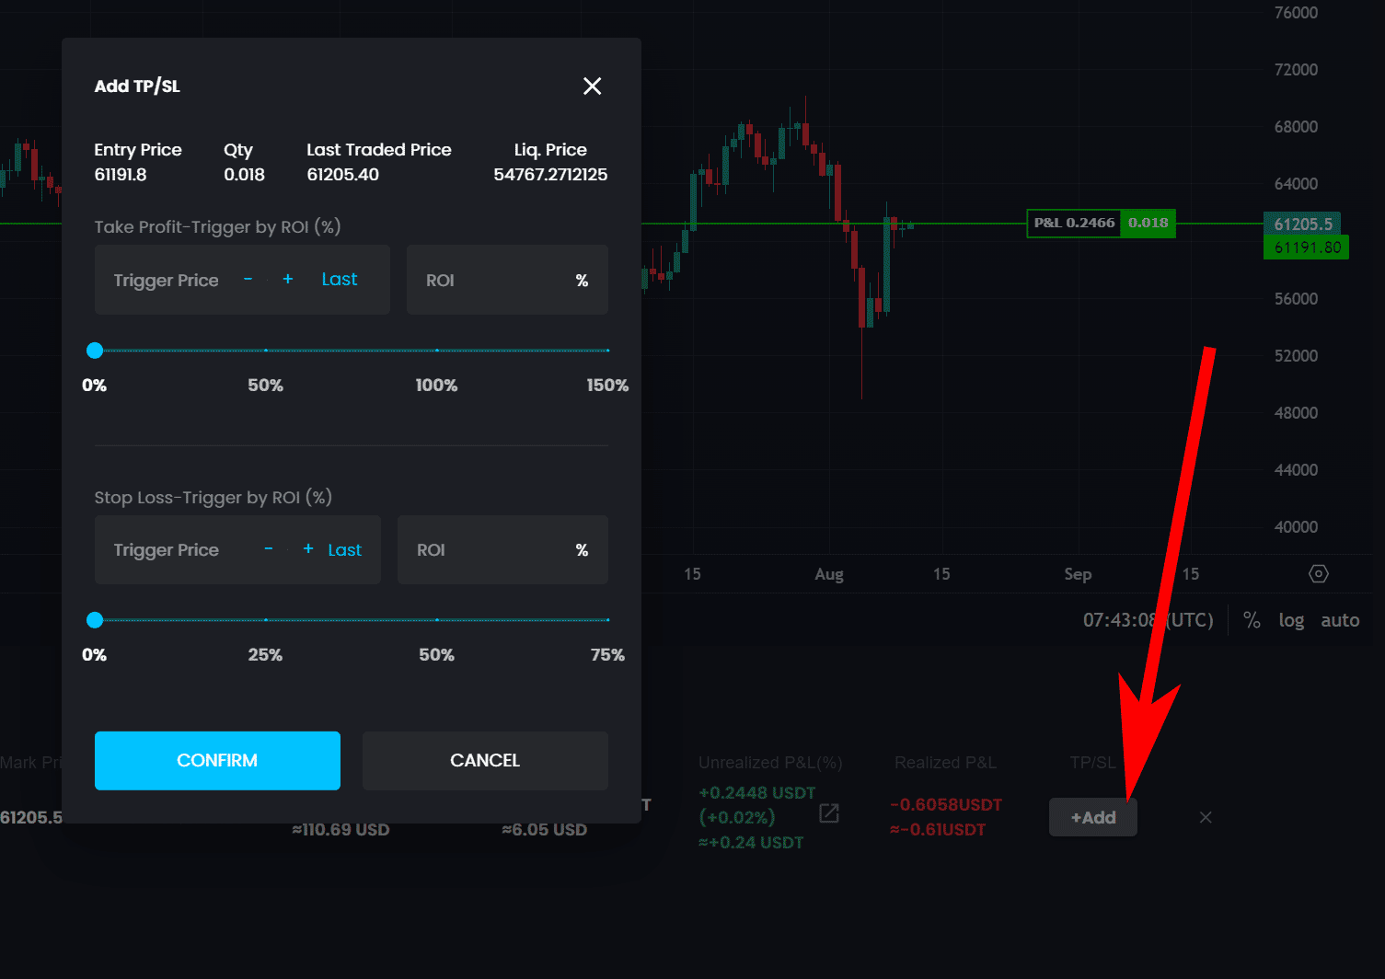Click the CONFIRM button
1385x979 pixels.
tap(217, 761)
